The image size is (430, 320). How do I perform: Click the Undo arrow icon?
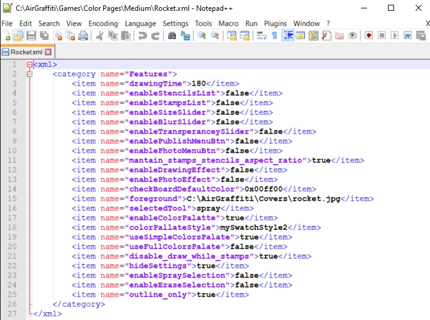pyautogui.click(x=143, y=35)
